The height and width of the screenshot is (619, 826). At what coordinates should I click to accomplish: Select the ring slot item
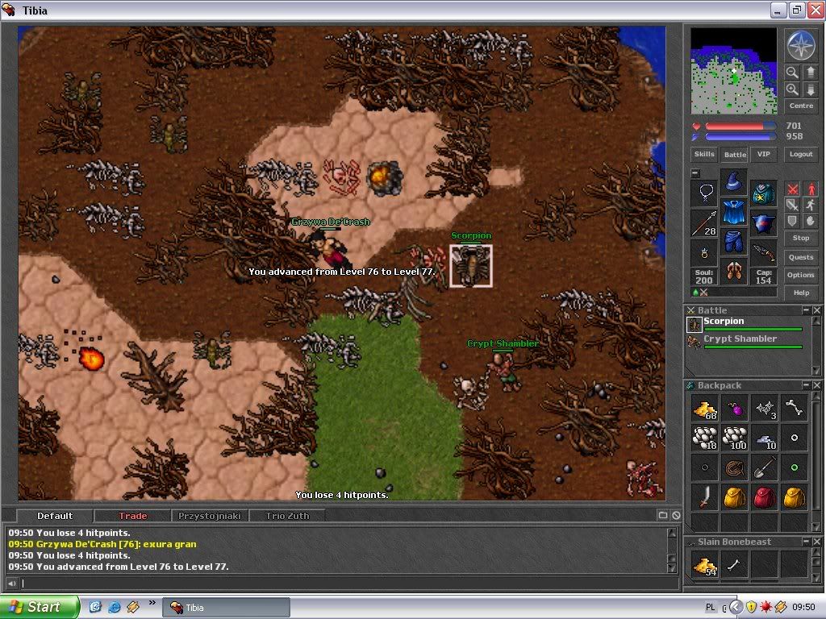point(705,253)
